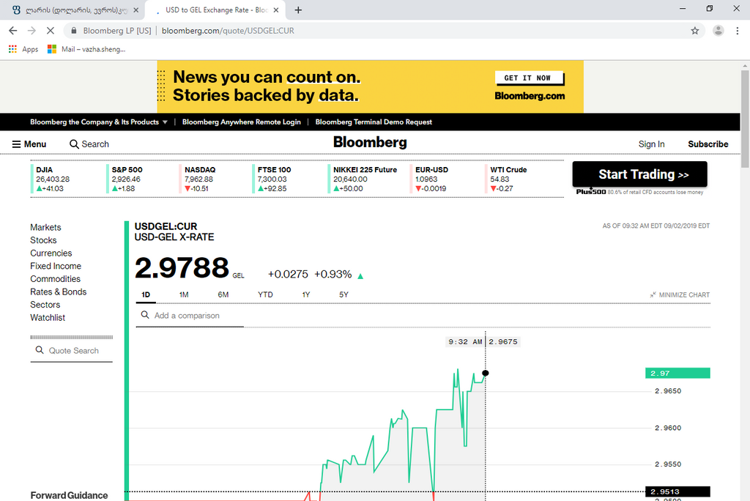Click the Forward Guidance heading

pos(69,496)
